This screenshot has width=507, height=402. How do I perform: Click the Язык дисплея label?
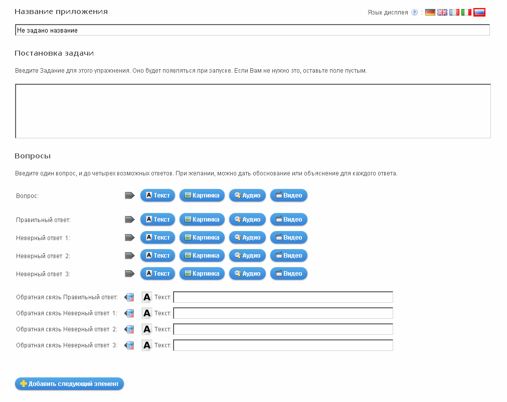click(x=388, y=13)
